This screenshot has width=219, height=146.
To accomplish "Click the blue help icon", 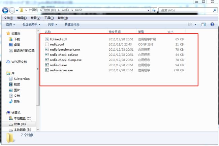I will [212, 24].
